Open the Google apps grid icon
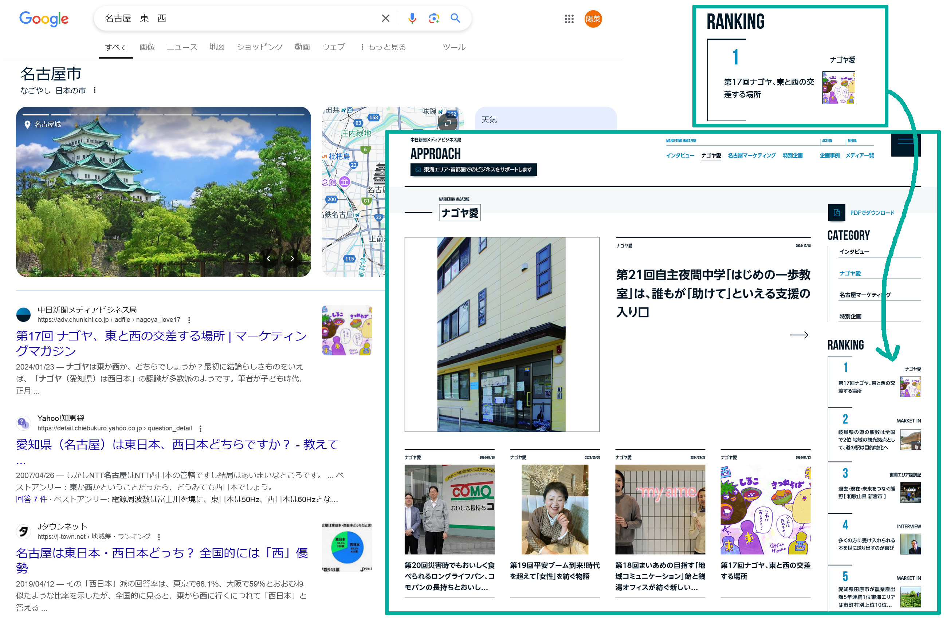Screen dimensions: 947x619 (x=569, y=19)
